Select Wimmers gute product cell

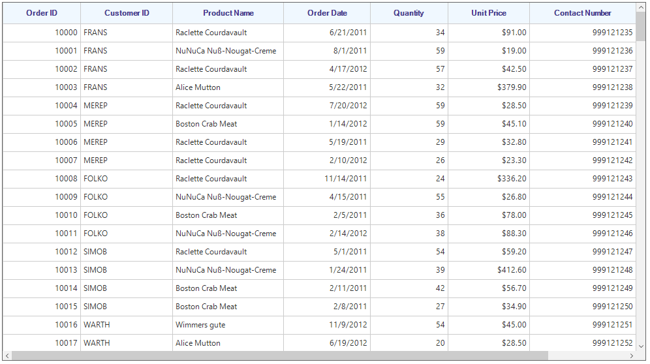coord(228,324)
